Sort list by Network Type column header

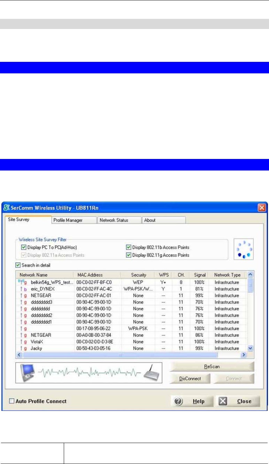227,275
